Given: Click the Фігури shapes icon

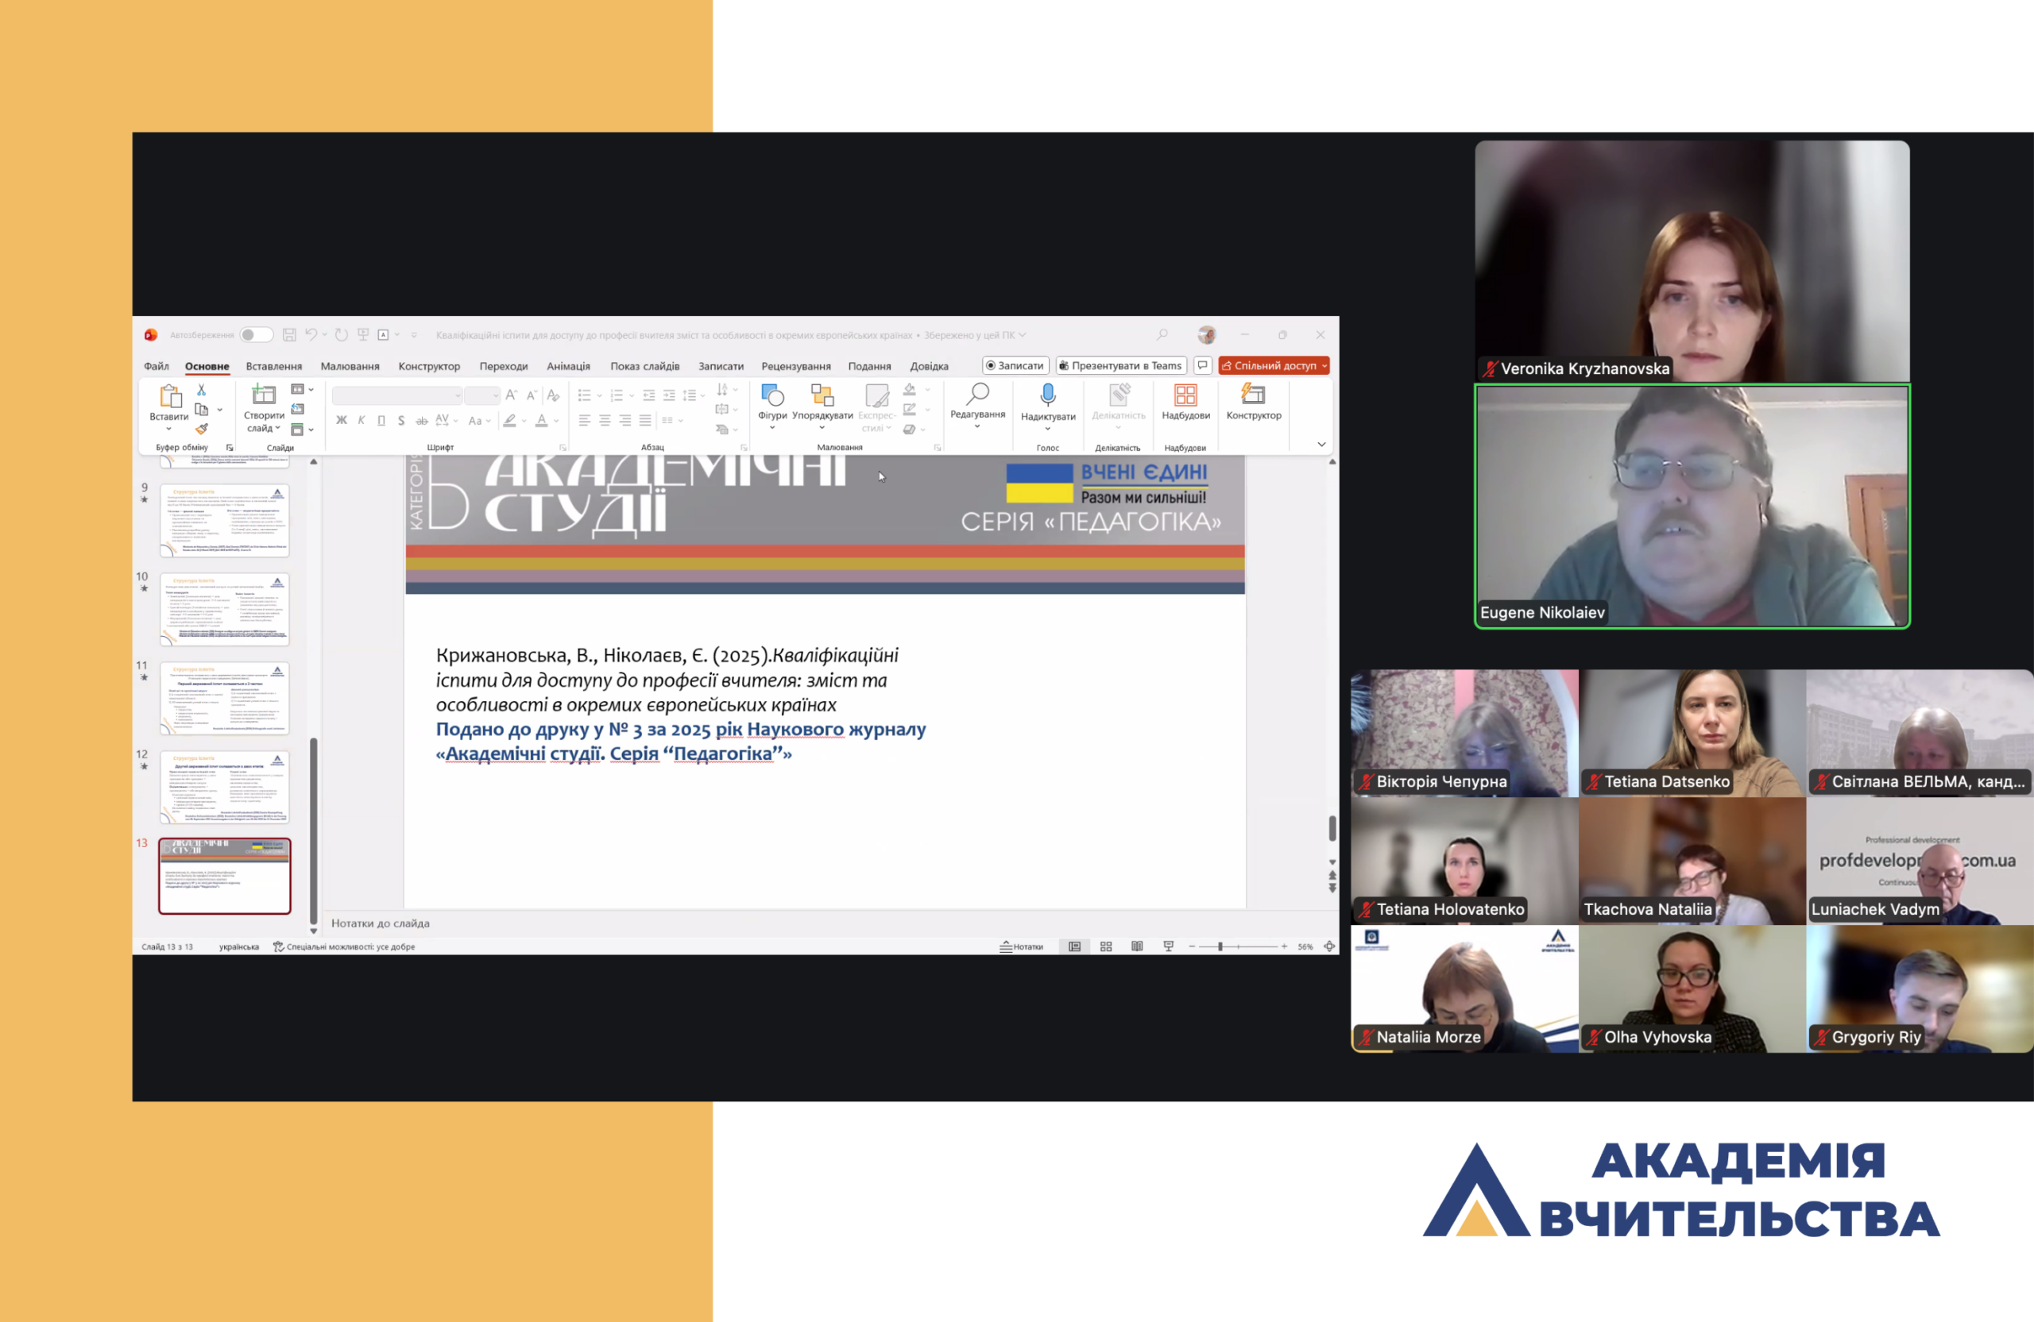Looking at the screenshot, I should tap(771, 395).
